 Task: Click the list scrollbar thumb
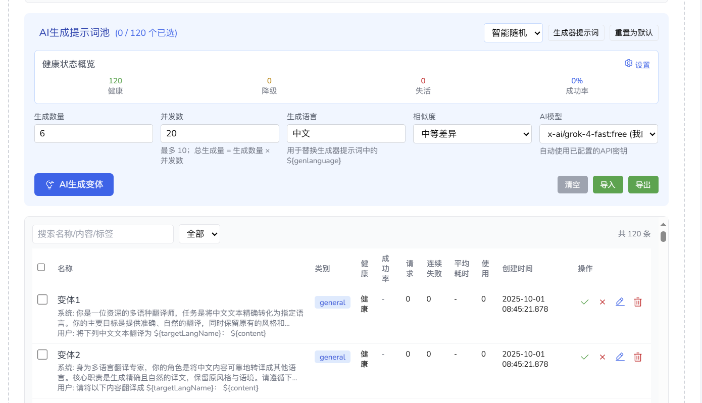pos(663,236)
